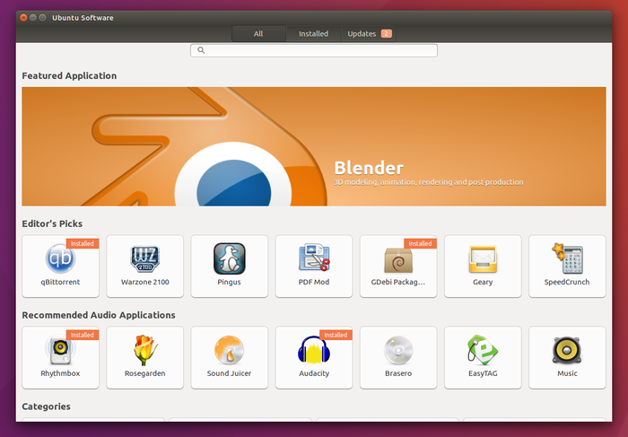Screen dimensions: 628x437
Task: Open the Warzone 2100 app icon
Action: 145,258
